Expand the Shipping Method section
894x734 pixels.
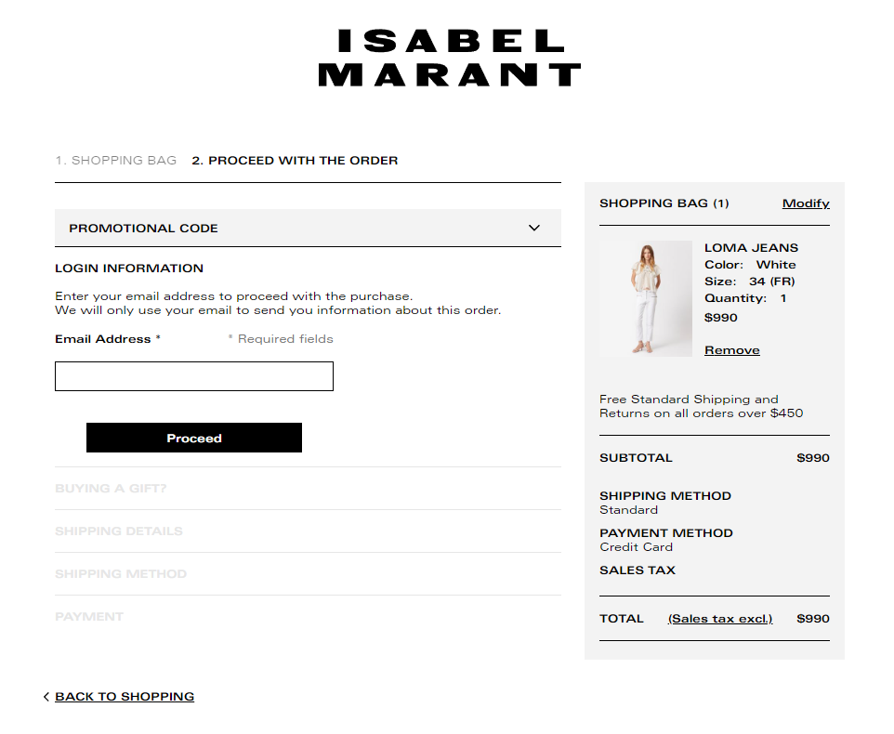coord(121,574)
